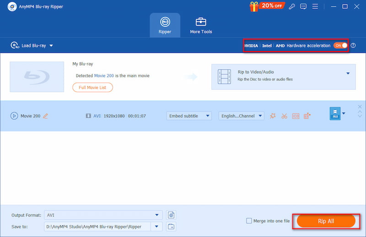The image size is (366, 237).
Task: Open the key registration icon
Action: pyautogui.click(x=291, y=6)
